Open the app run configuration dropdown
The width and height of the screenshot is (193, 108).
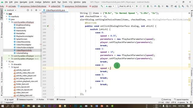(110, 6)
